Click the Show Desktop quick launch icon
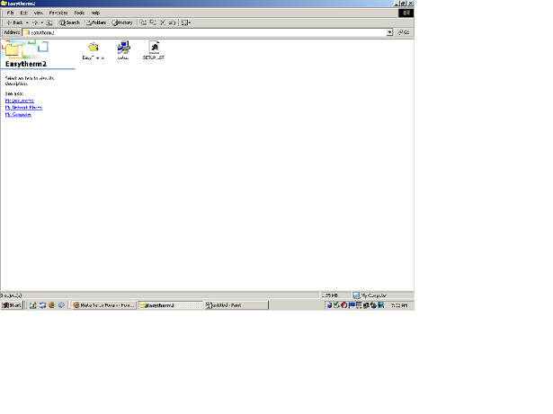The height and width of the screenshot is (414, 553). click(32, 305)
